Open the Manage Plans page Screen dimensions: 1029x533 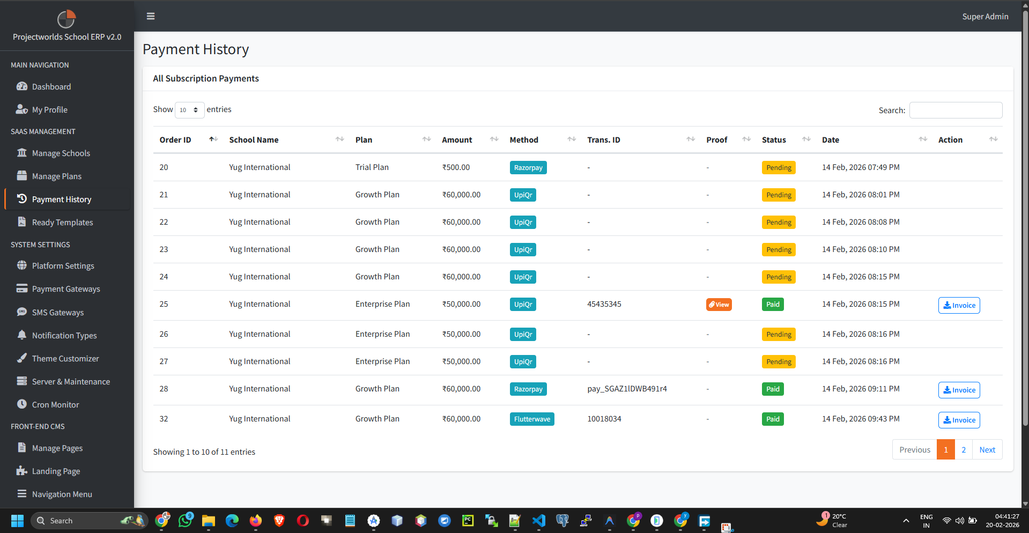[x=56, y=176]
